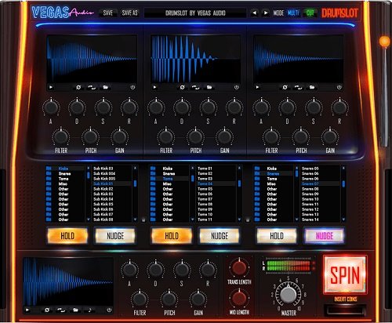The image size is (392, 323).
Task: Click SAVE preset button
Action: [108, 13]
